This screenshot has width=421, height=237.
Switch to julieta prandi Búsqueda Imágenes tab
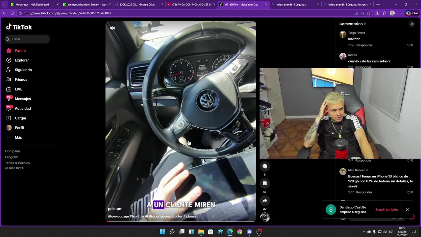(x=347, y=5)
